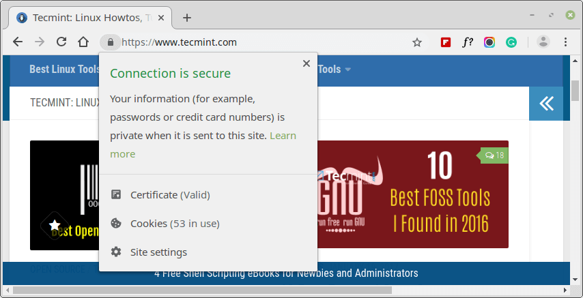
Task: Click the WhatFont f? extension icon
Action: coord(468,42)
